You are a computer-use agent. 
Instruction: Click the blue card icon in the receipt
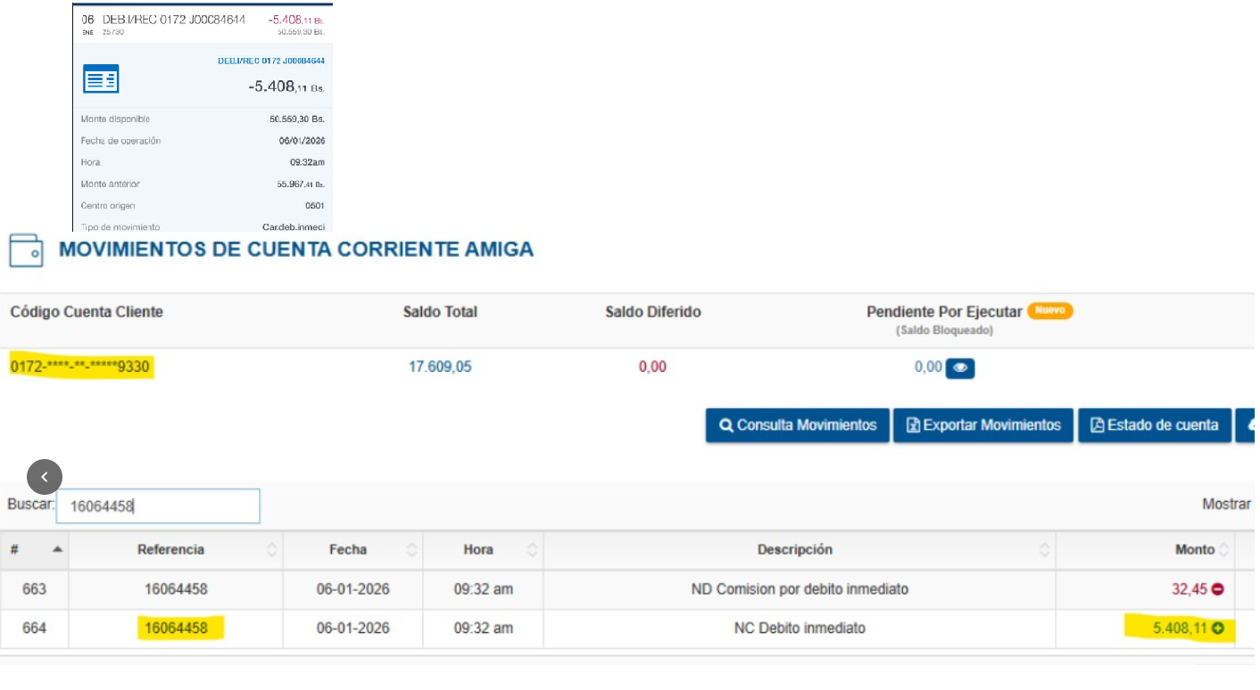coord(101,79)
